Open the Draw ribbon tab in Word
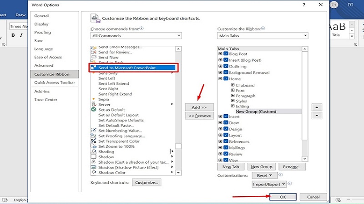Image resolution: width=364 pixels, height=204 pixels. click(20, 15)
